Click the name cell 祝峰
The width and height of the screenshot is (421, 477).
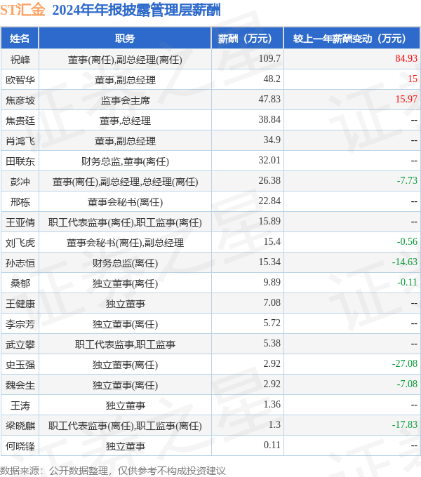[20, 60]
